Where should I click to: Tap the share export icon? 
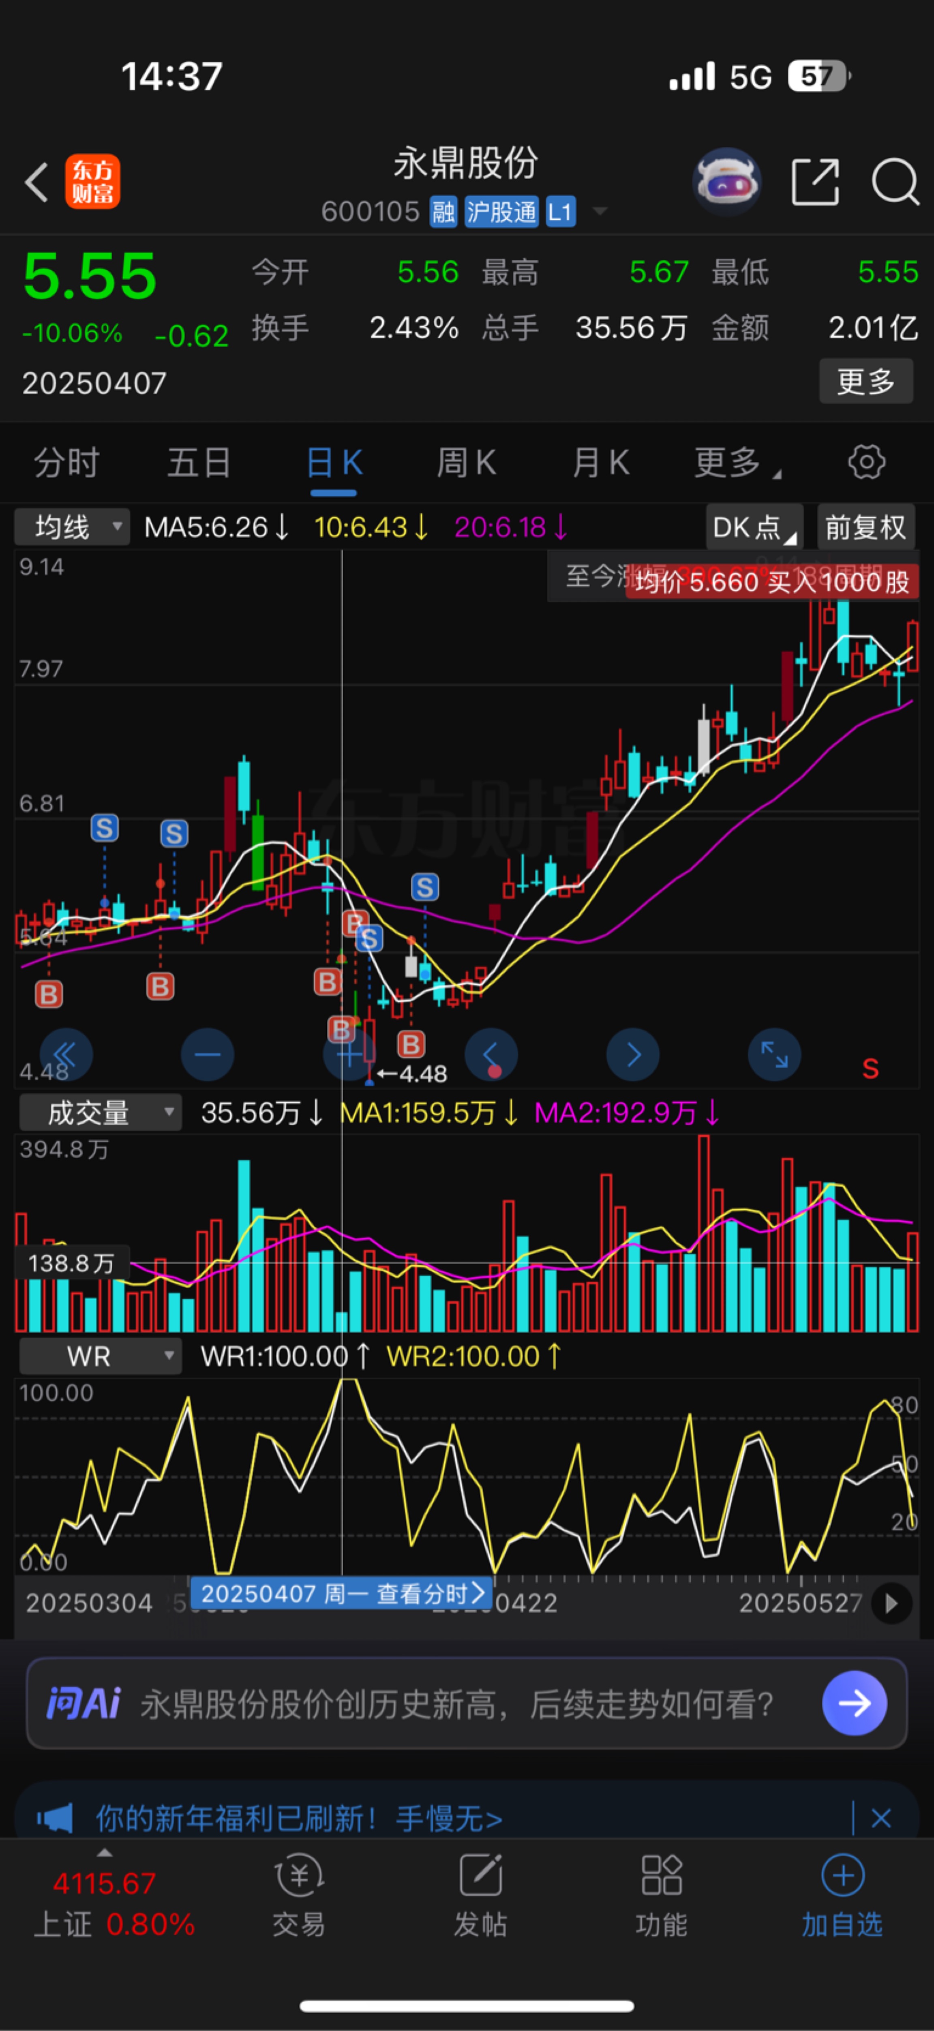(x=815, y=182)
